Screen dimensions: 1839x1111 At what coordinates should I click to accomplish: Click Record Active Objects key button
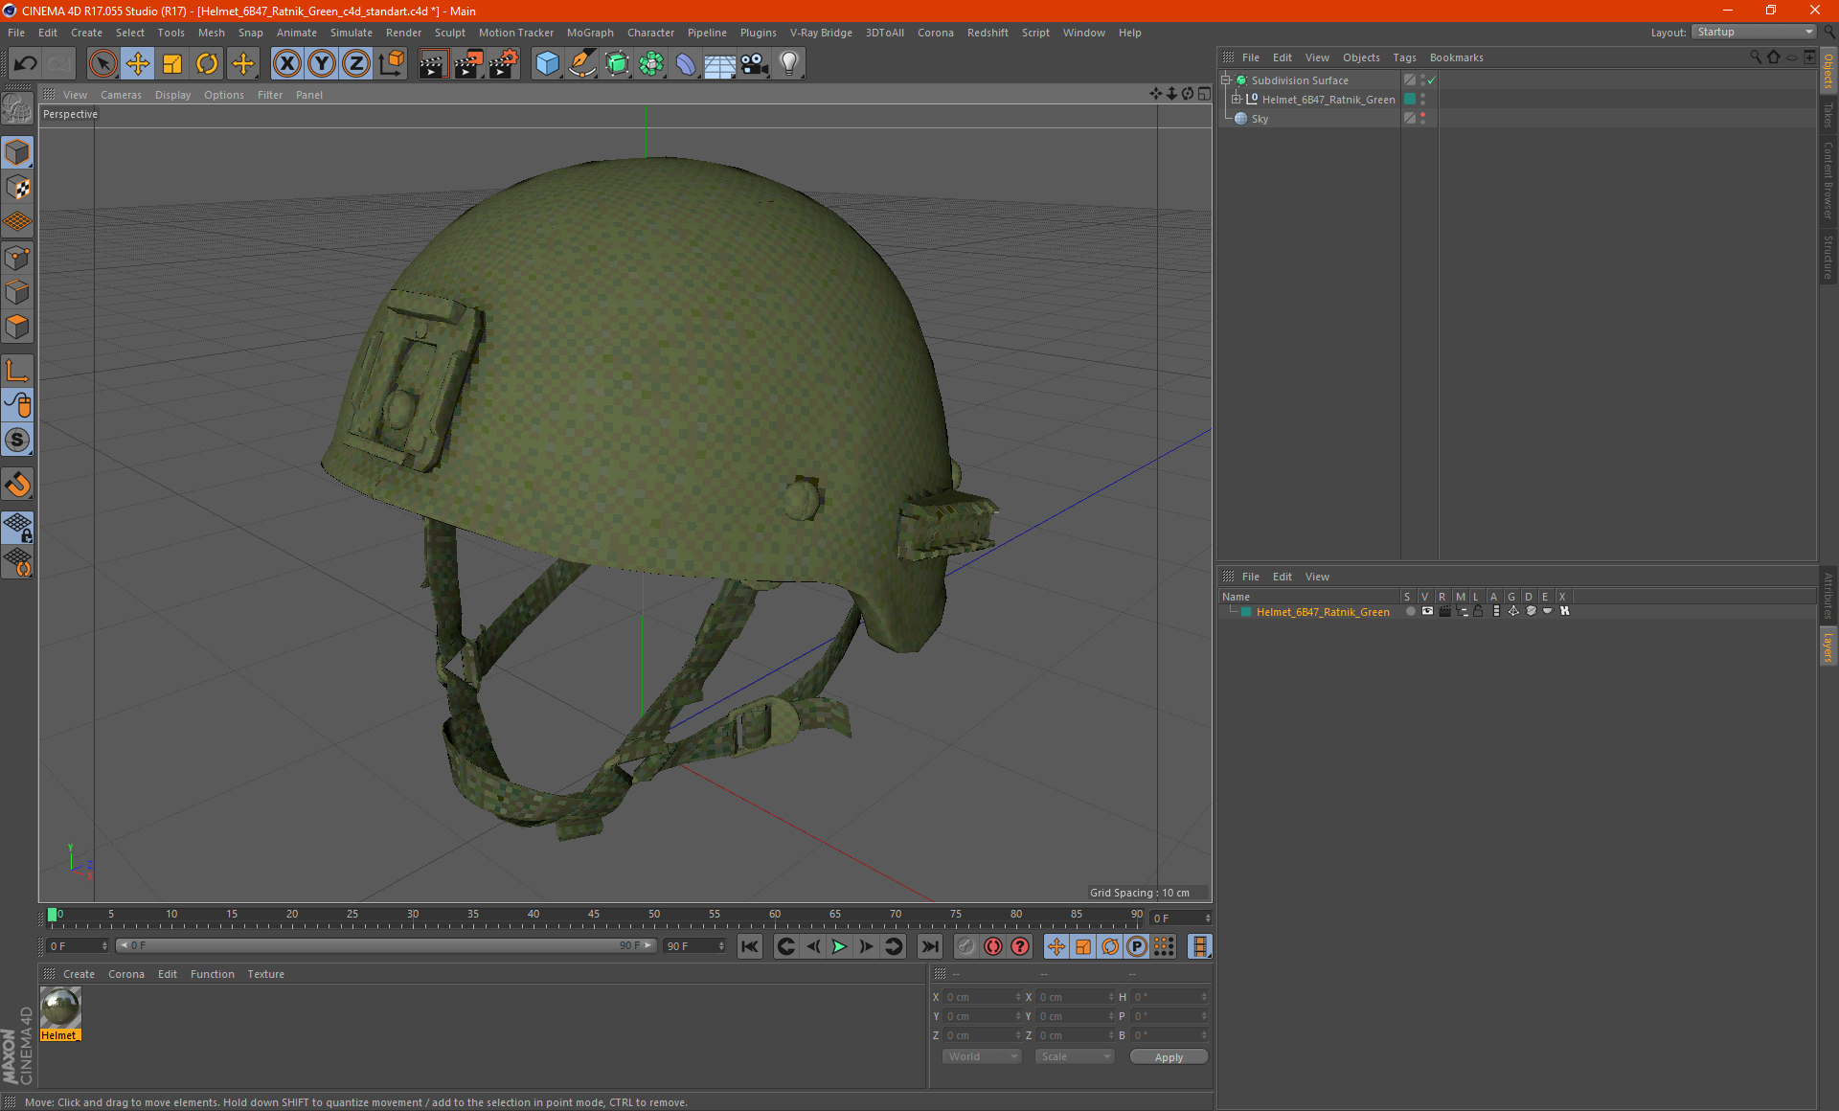coord(966,946)
